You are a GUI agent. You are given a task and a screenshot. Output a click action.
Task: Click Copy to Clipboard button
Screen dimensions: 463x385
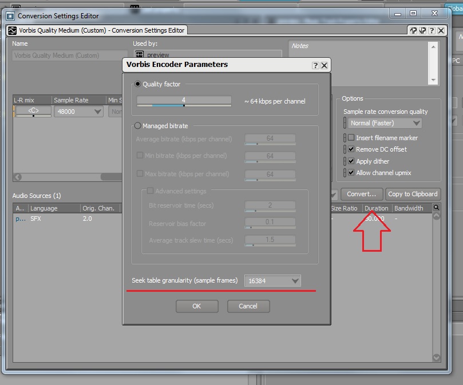click(413, 195)
